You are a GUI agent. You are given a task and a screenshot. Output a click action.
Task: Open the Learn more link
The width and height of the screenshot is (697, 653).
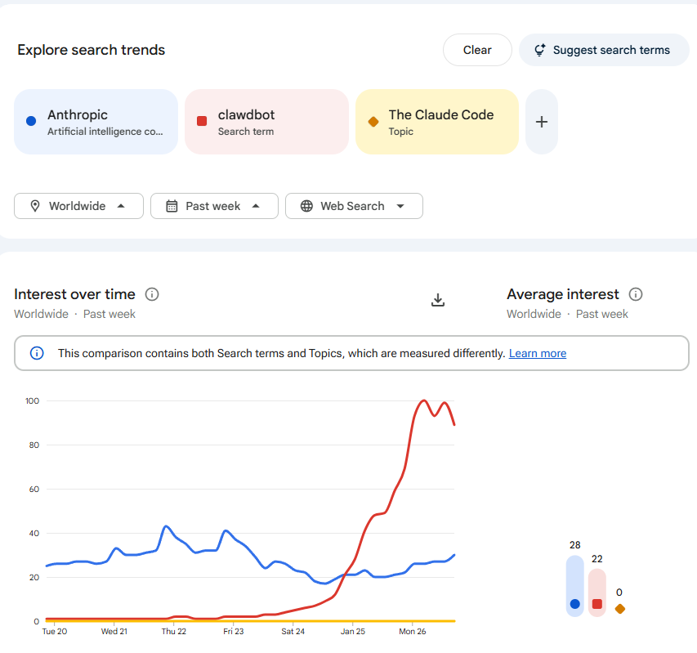(538, 353)
